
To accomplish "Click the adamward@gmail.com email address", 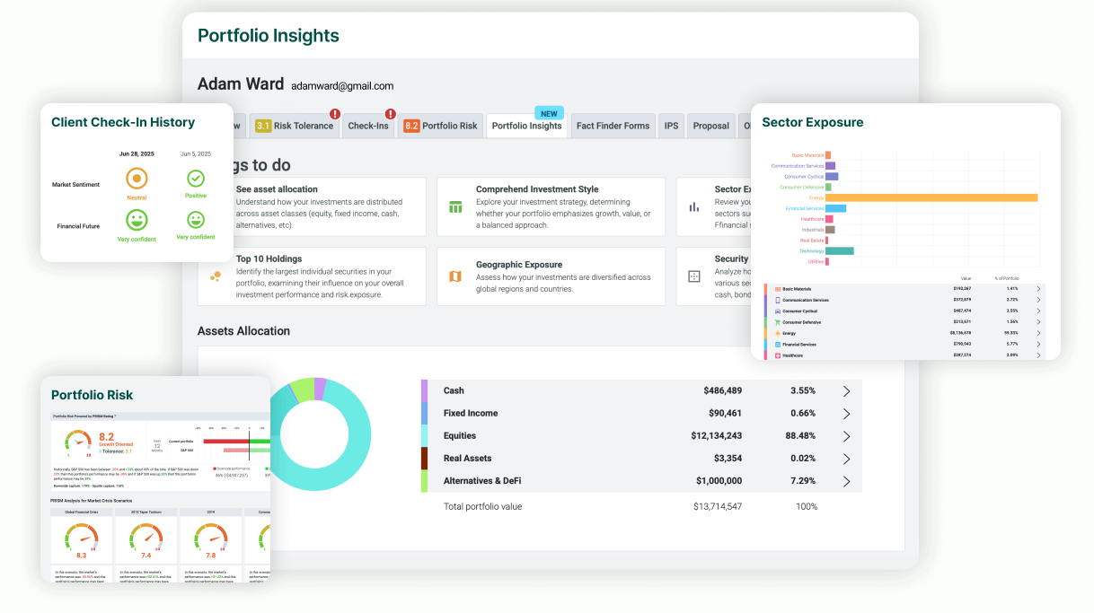I will tap(342, 86).
